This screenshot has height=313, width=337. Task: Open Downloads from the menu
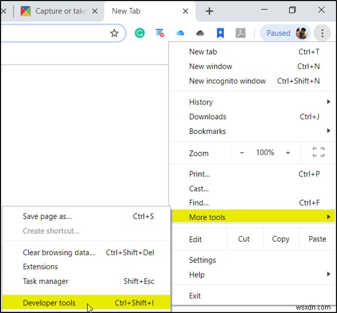coord(253,116)
